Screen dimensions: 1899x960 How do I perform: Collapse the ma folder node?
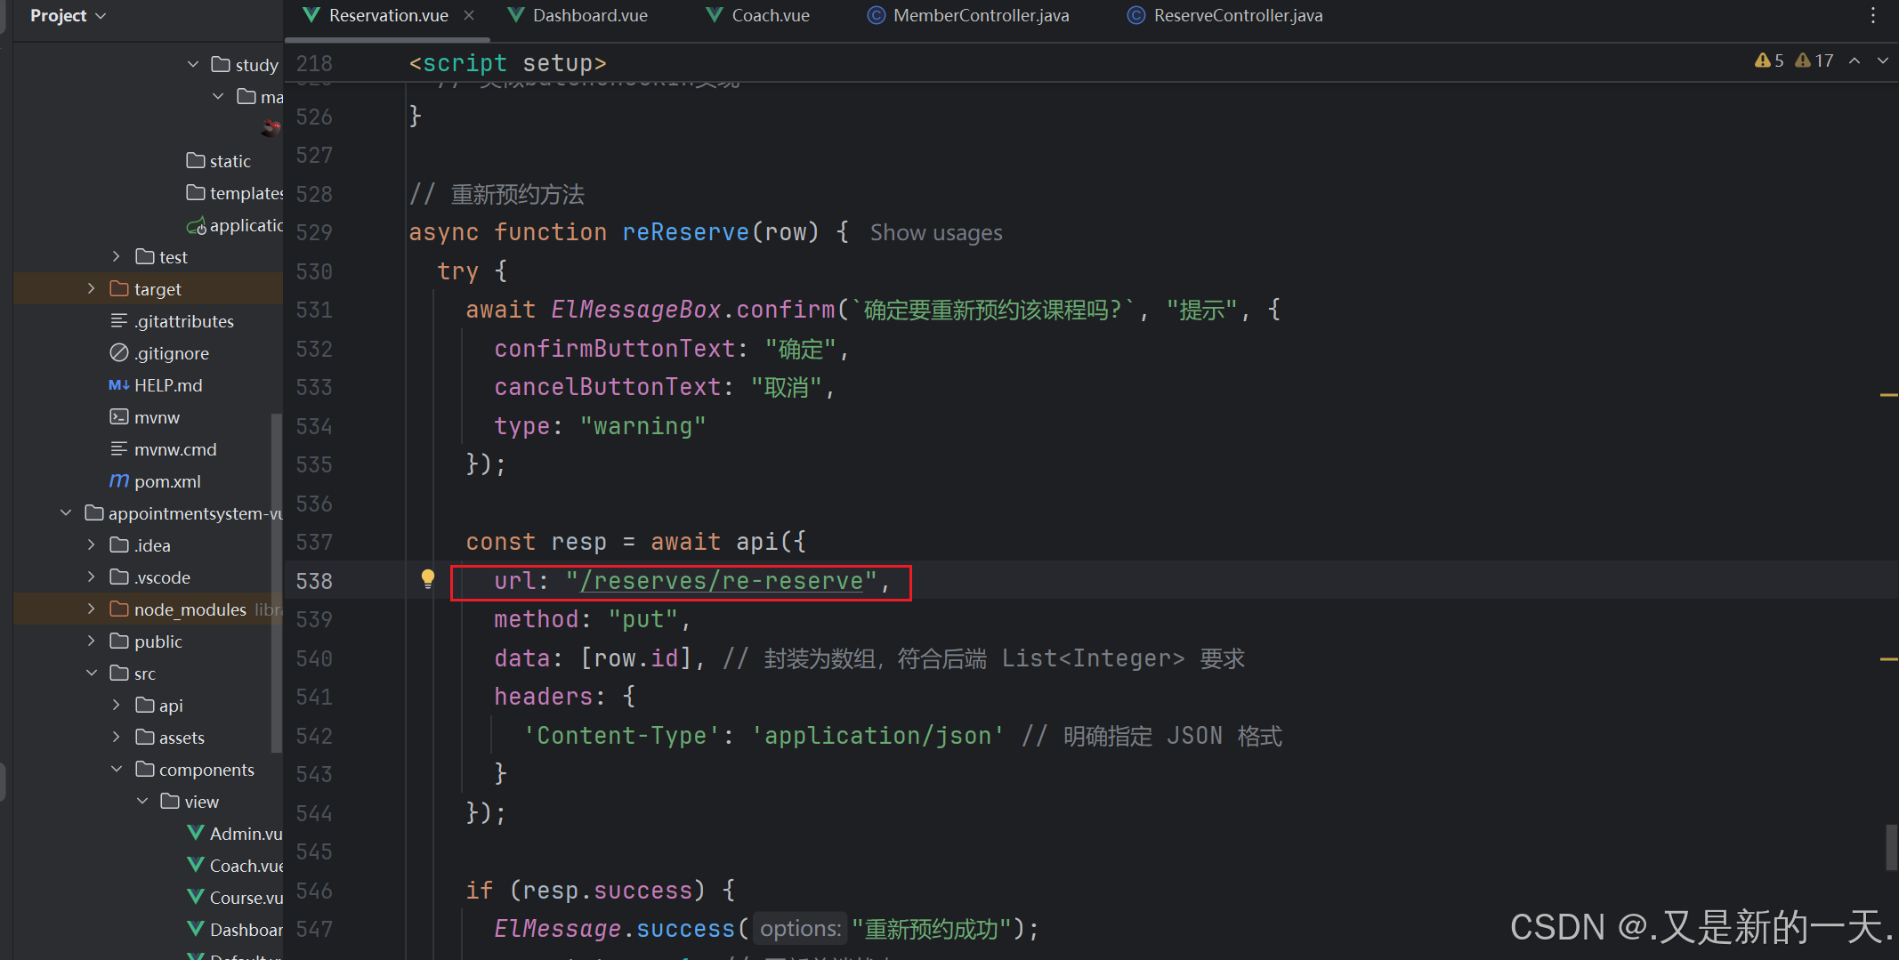point(218,96)
